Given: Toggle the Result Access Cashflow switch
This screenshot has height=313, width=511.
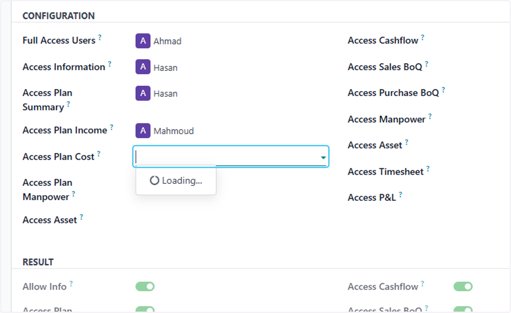Looking at the screenshot, I should 463,287.
